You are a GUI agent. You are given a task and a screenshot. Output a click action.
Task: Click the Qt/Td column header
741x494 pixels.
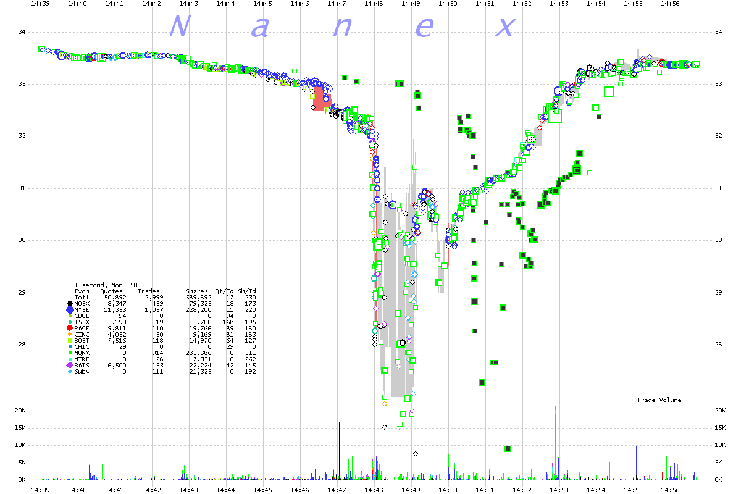click(225, 291)
